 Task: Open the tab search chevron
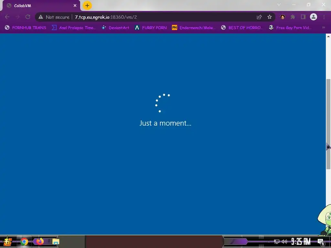point(279,5)
